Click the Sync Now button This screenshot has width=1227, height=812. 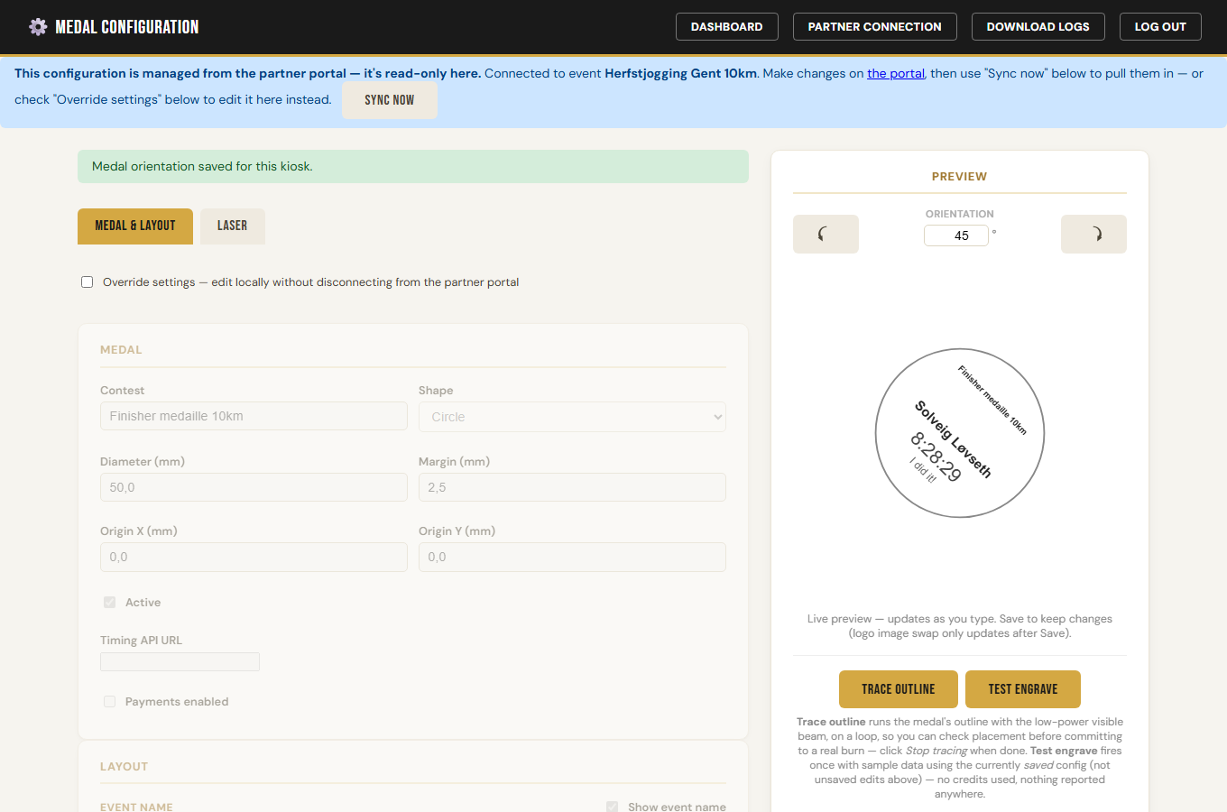390,100
